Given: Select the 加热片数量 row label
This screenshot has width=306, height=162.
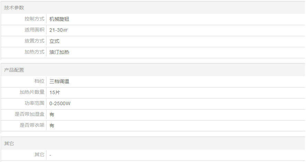Looking at the screenshot, I should point(32,92).
